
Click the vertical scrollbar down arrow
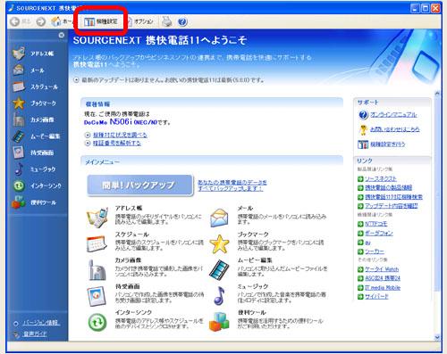pyautogui.click(x=437, y=337)
